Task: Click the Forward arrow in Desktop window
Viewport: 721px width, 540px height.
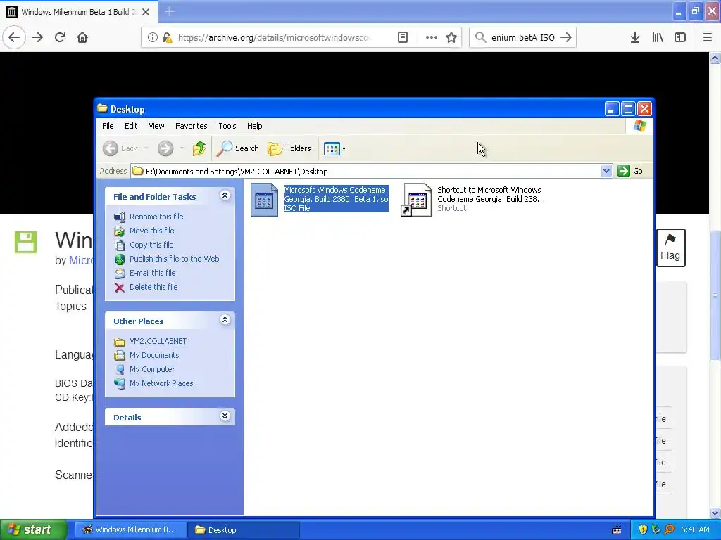Action: point(165,148)
